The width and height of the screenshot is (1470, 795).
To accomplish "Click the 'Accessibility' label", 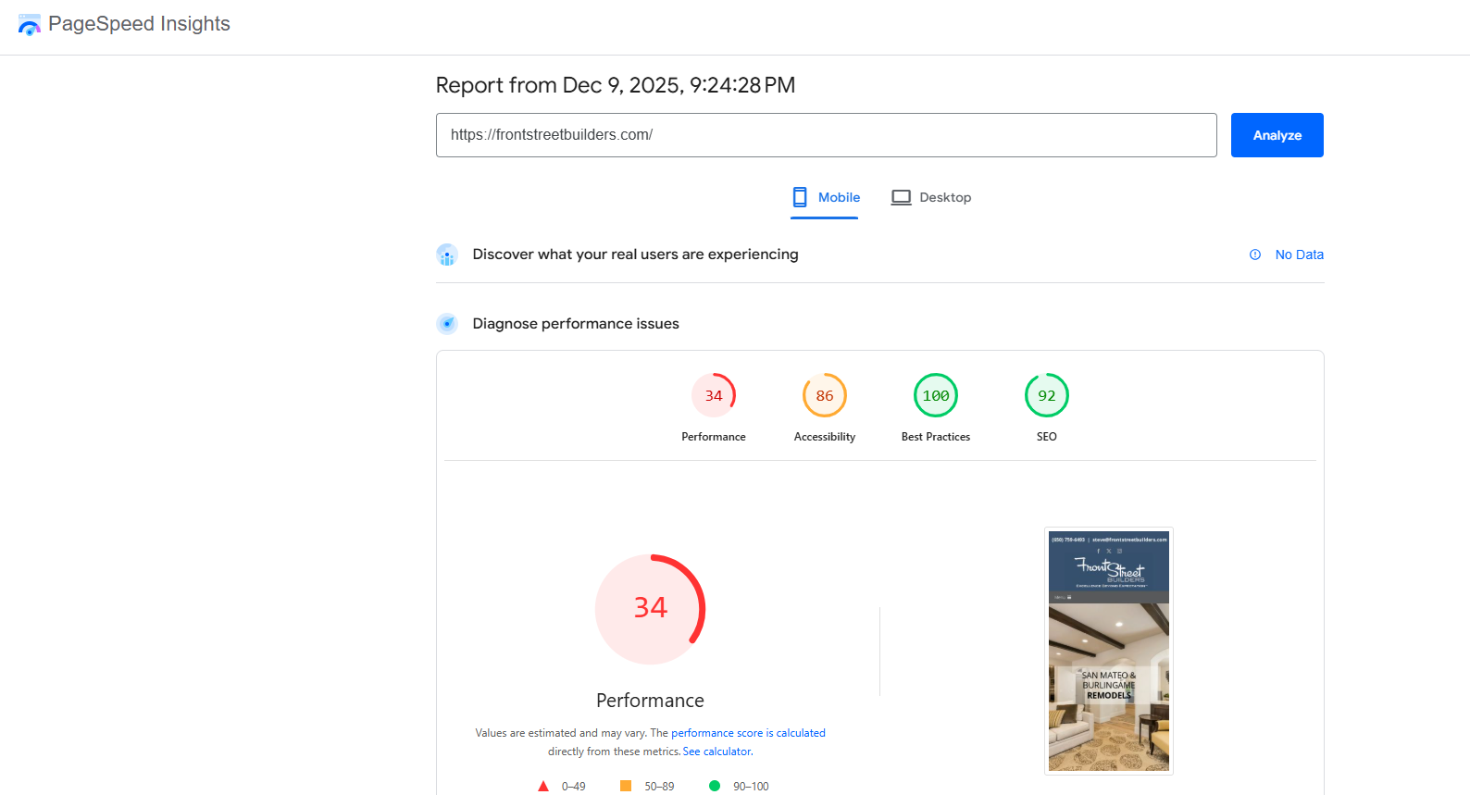I will click(x=824, y=437).
